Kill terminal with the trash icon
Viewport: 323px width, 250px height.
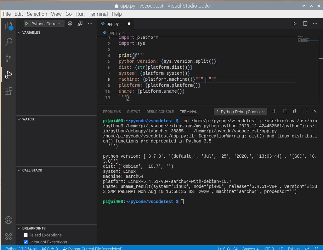pos(295,111)
